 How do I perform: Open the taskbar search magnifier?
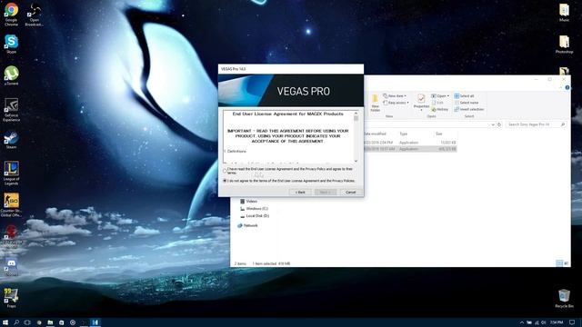pos(16,322)
